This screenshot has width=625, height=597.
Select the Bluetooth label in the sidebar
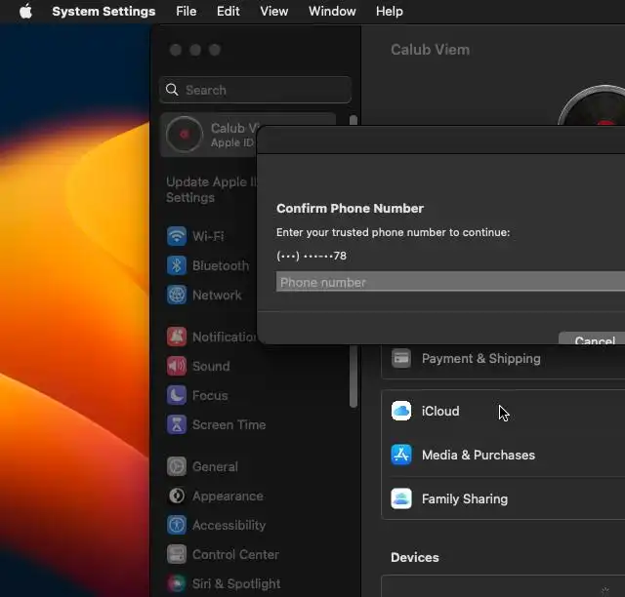coord(221,265)
